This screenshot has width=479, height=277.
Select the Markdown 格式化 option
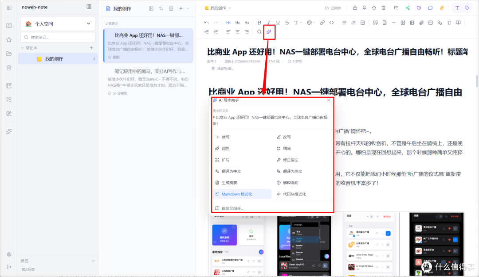242,194
